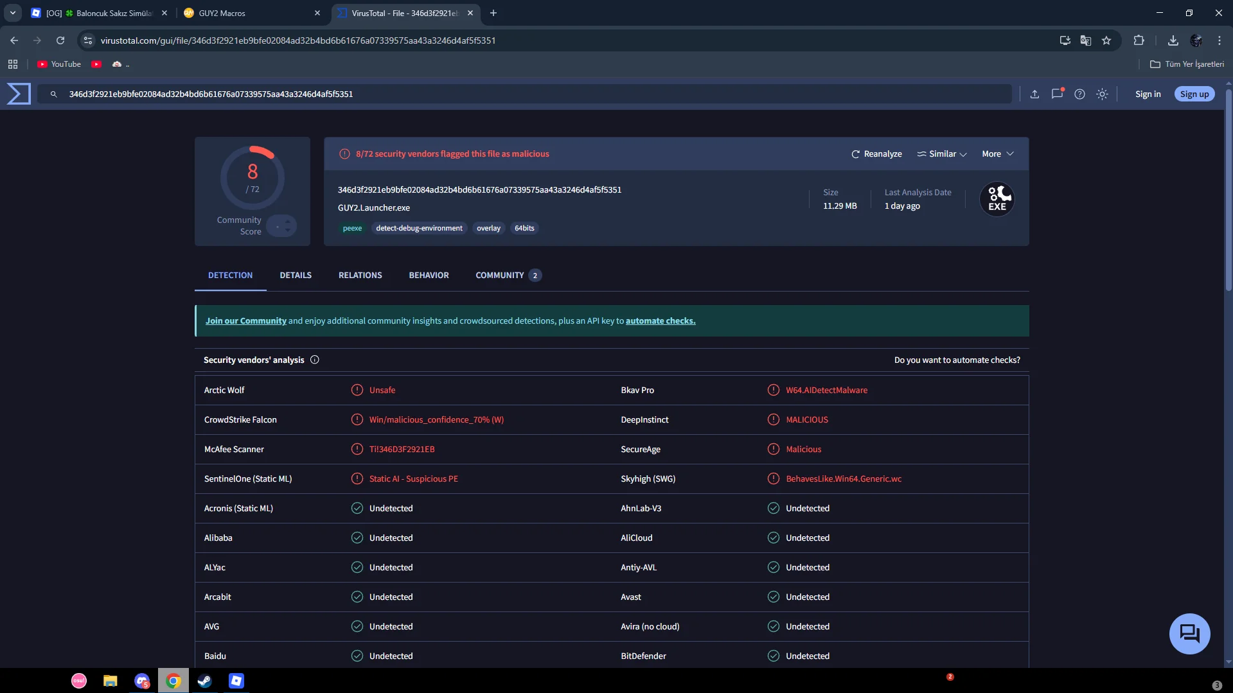
Task: Open the YouTube bookmark
Action: (x=59, y=64)
